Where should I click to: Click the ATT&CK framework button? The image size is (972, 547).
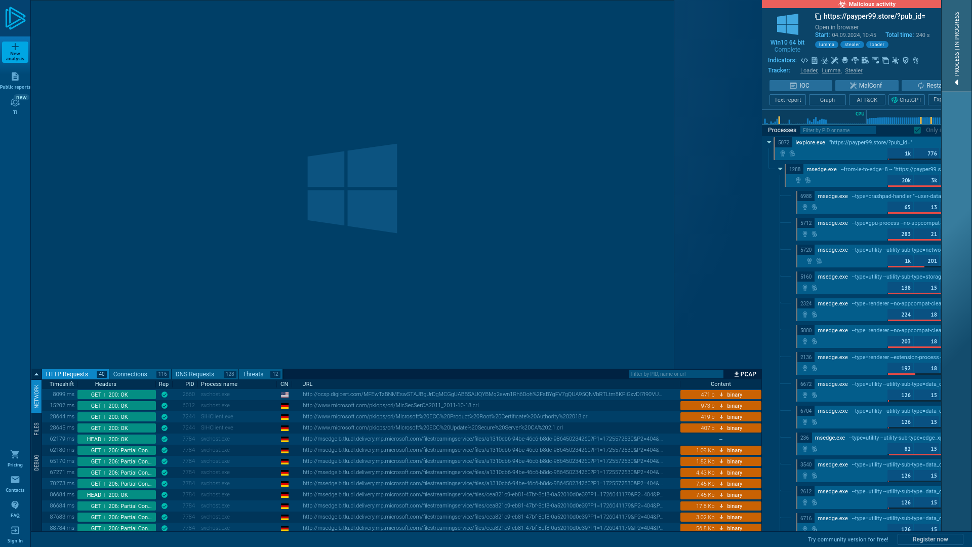pos(867,99)
